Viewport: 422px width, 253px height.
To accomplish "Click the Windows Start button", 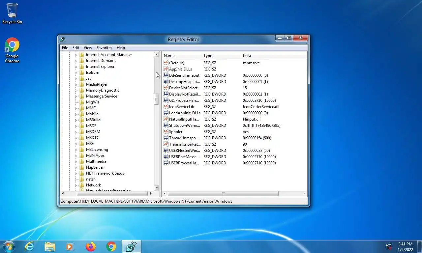I will coord(8,246).
